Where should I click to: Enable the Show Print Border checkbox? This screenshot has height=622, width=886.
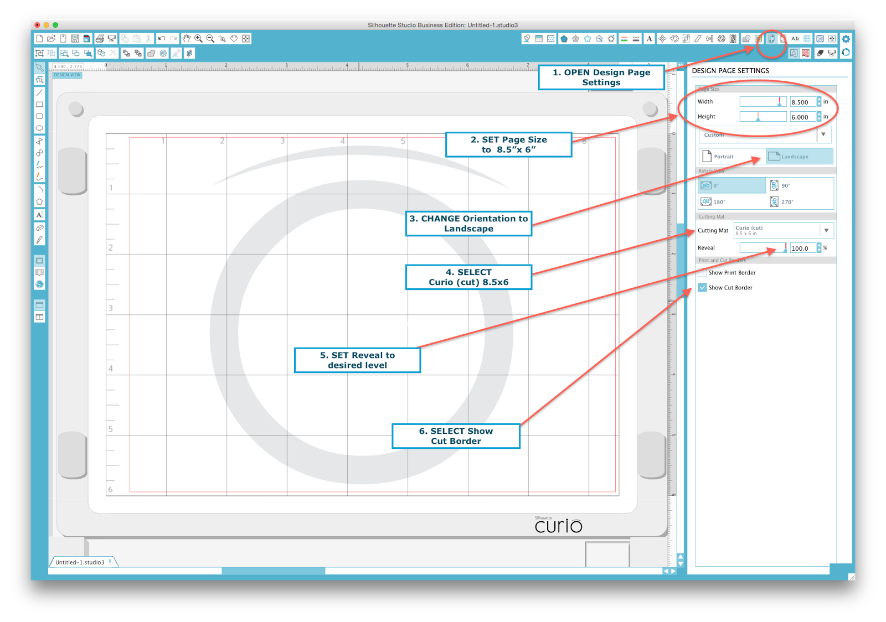click(x=702, y=273)
